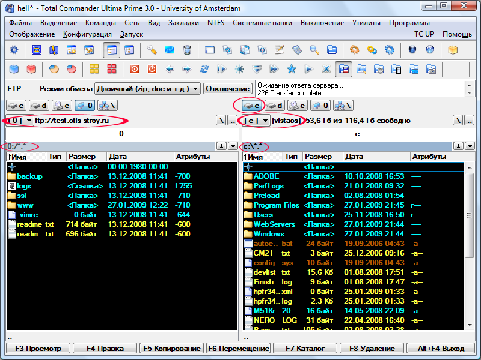Open right panel favorites asterisk button
This screenshot has width=481, height=360.
(458, 146)
